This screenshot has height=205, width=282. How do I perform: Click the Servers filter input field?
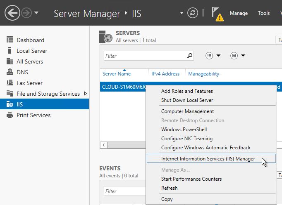coord(149,56)
